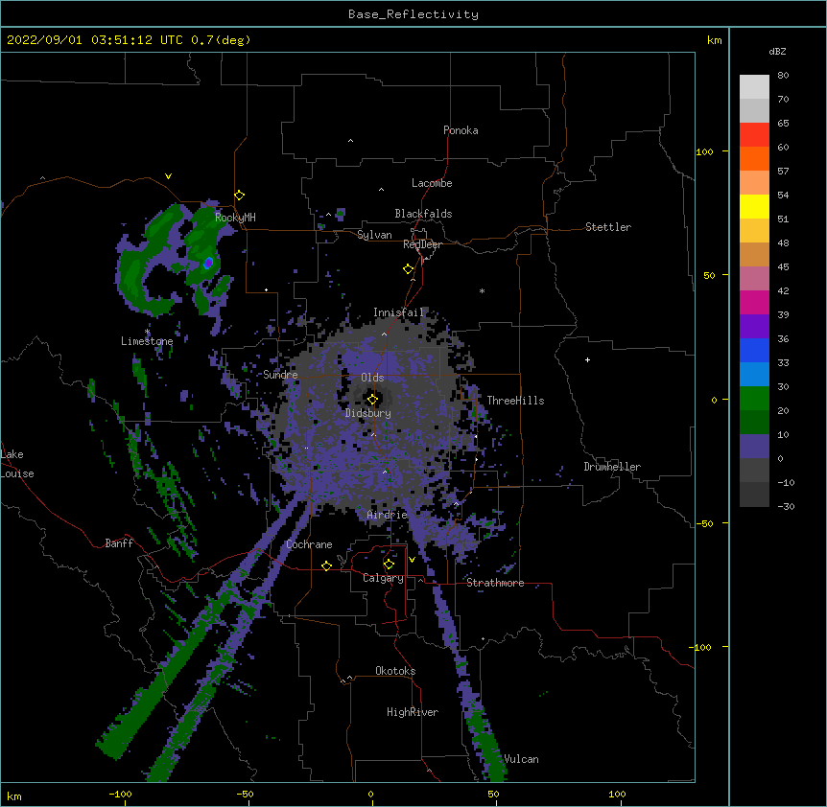Click the Lake Louise label

coord(17,464)
